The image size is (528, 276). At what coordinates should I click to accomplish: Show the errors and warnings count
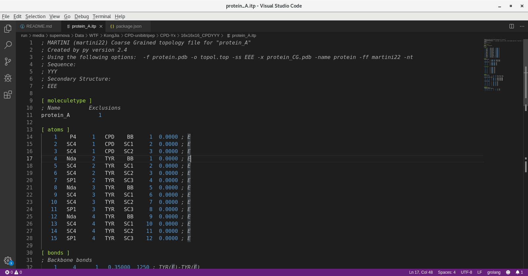click(14, 272)
